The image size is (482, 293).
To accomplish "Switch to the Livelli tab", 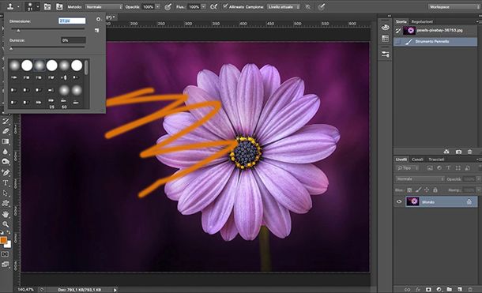I will [401, 160].
